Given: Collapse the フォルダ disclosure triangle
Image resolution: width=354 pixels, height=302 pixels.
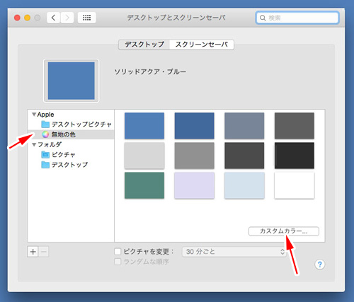Looking at the screenshot, I should tap(34, 144).
